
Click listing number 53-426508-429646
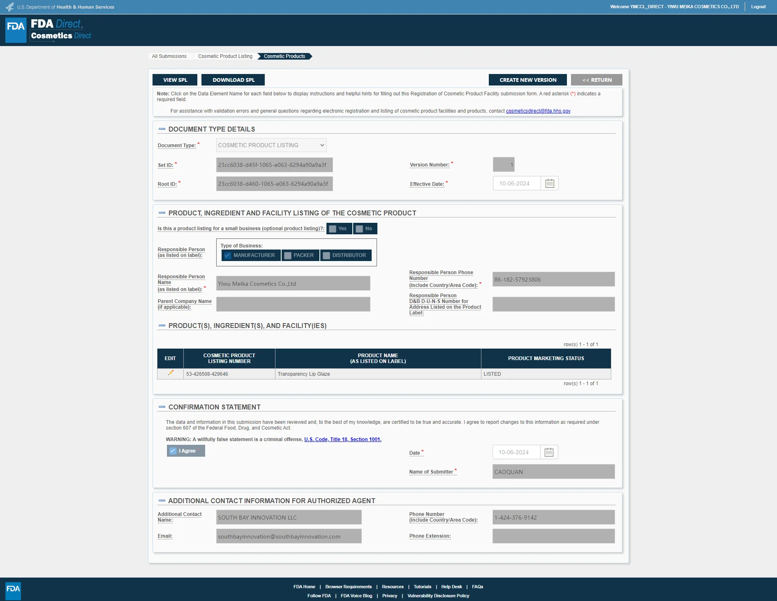[x=207, y=374]
